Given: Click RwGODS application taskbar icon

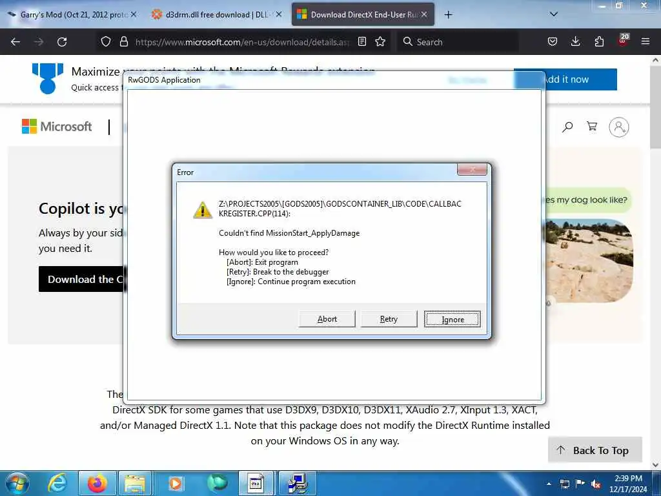Looking at the screenshot, I should [298, 483].
